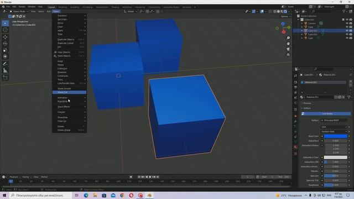Hide Camera in viewport via eye icon

point(347,23)
